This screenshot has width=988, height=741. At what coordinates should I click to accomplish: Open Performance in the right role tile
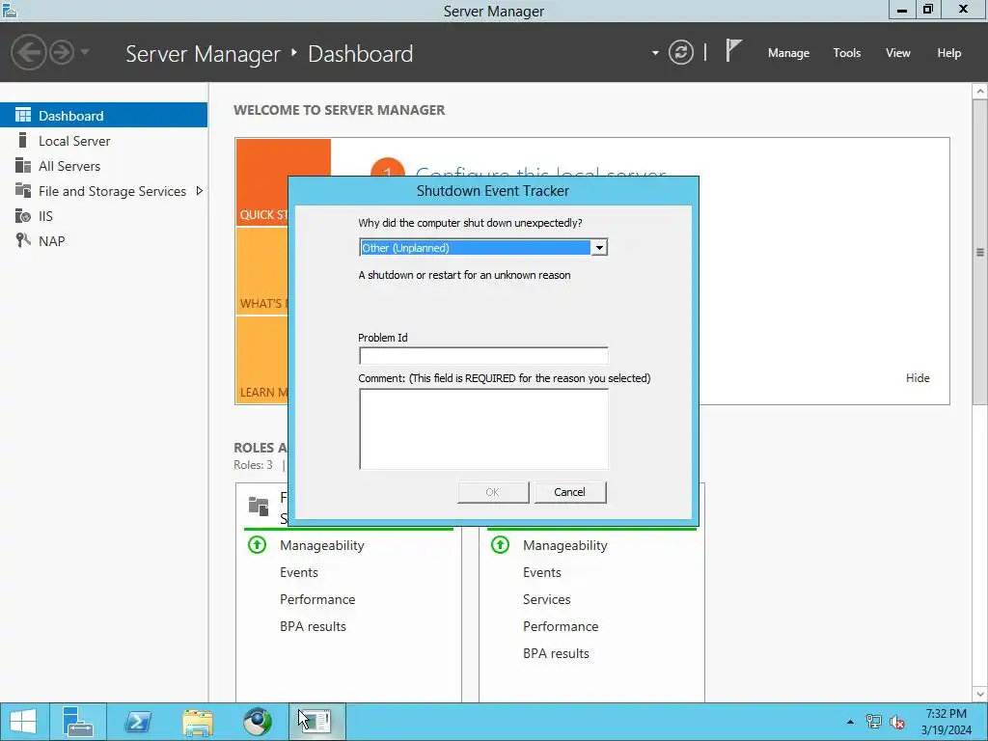(561, 626)
